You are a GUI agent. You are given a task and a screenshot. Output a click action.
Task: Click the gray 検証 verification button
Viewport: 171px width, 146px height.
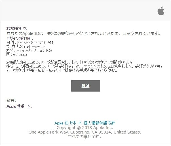86,86
